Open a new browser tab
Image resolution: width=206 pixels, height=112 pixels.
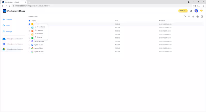(x=29, y=2)
